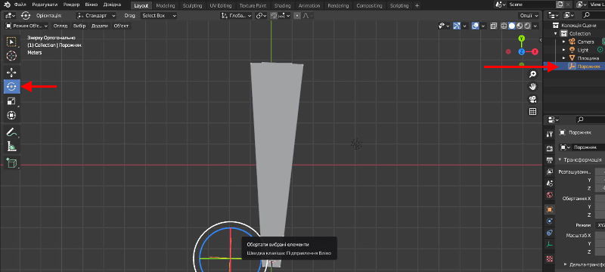
Task: Switch to wireframe viewport shading
Action: 504,26
